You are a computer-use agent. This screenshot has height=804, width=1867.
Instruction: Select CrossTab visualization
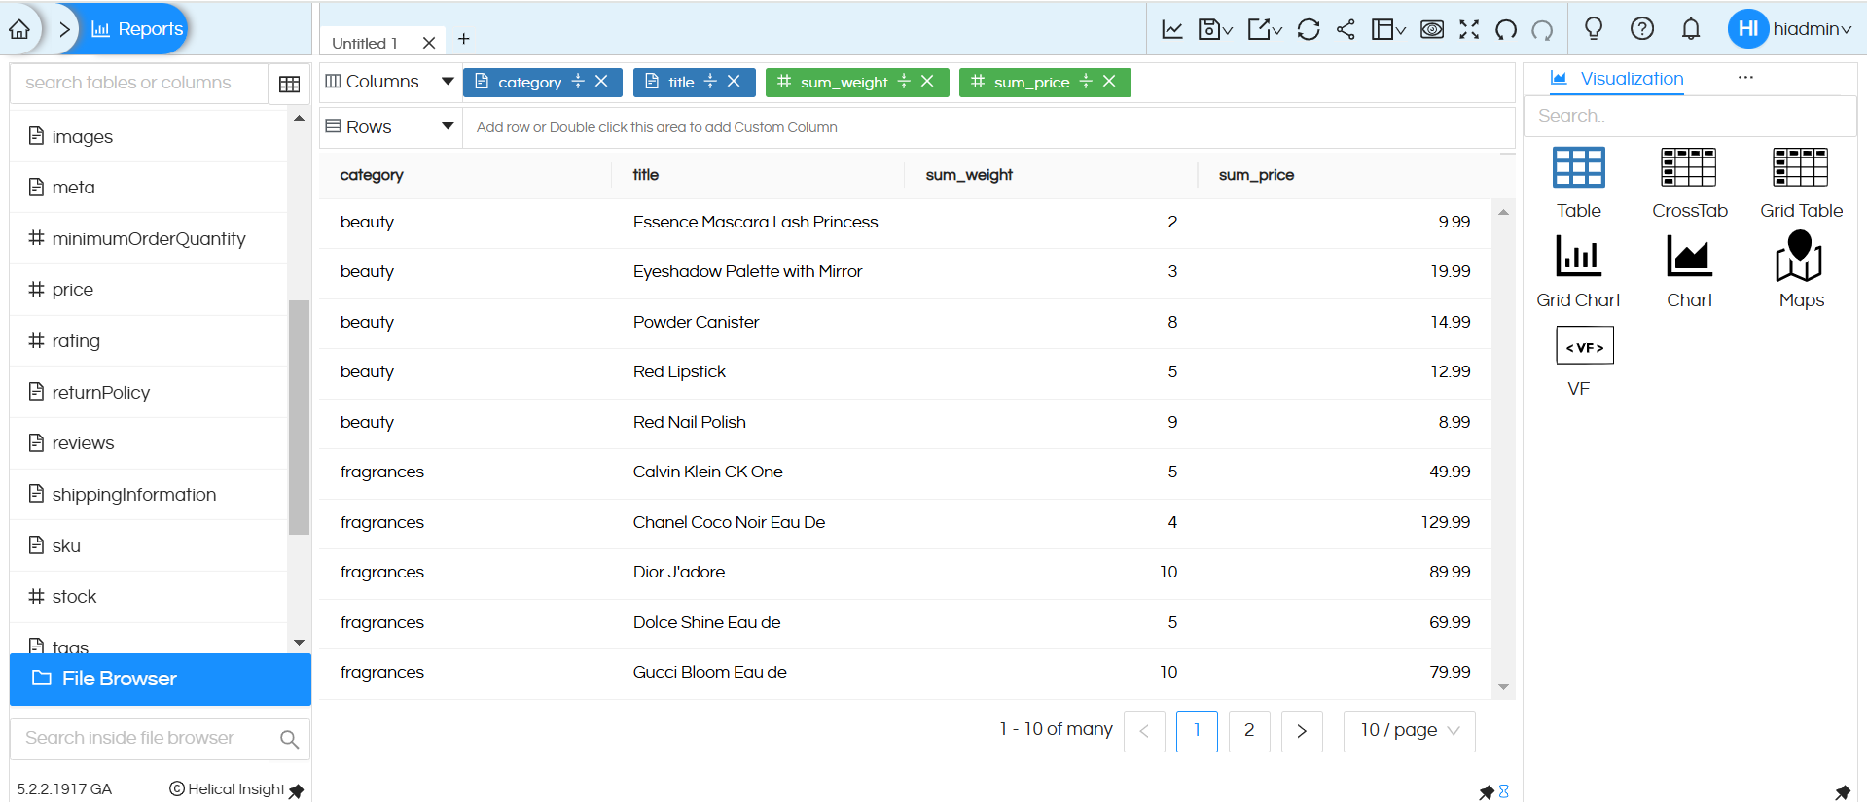point(1689,183)
